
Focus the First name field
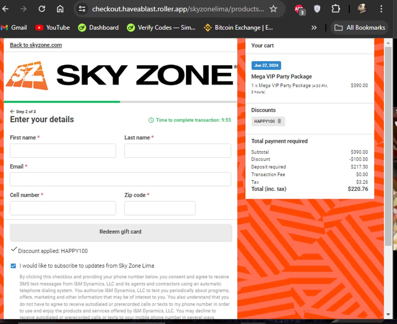(63, 151)
